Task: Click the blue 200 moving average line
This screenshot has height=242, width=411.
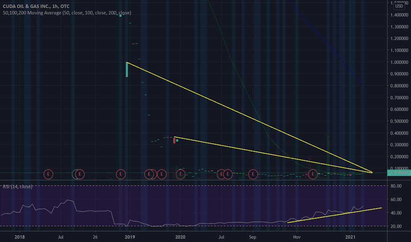Action: pyautogui.click(x=328, y=43)
